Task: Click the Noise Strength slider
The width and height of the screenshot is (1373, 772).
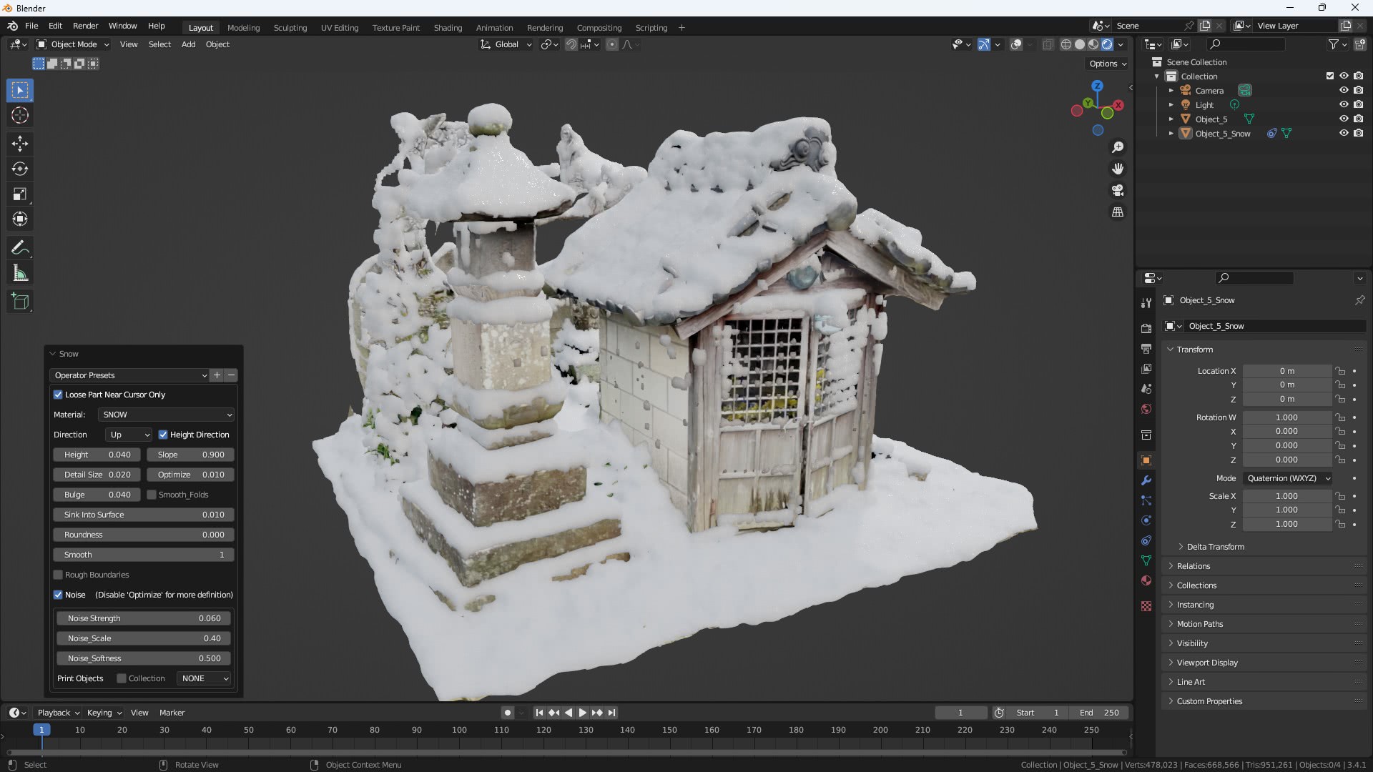Action: (144, 618)
